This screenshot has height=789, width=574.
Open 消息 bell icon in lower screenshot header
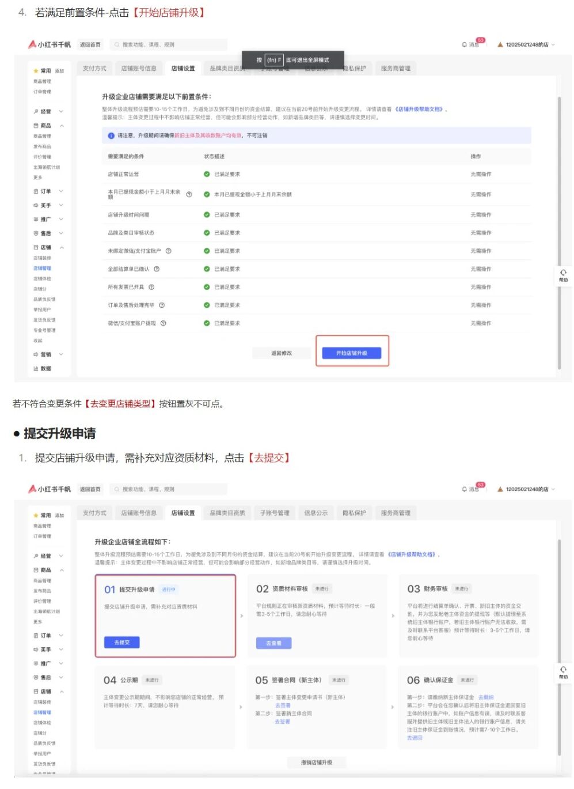[465, 489]
